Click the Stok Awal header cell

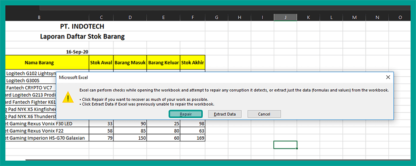coord(101,63)
